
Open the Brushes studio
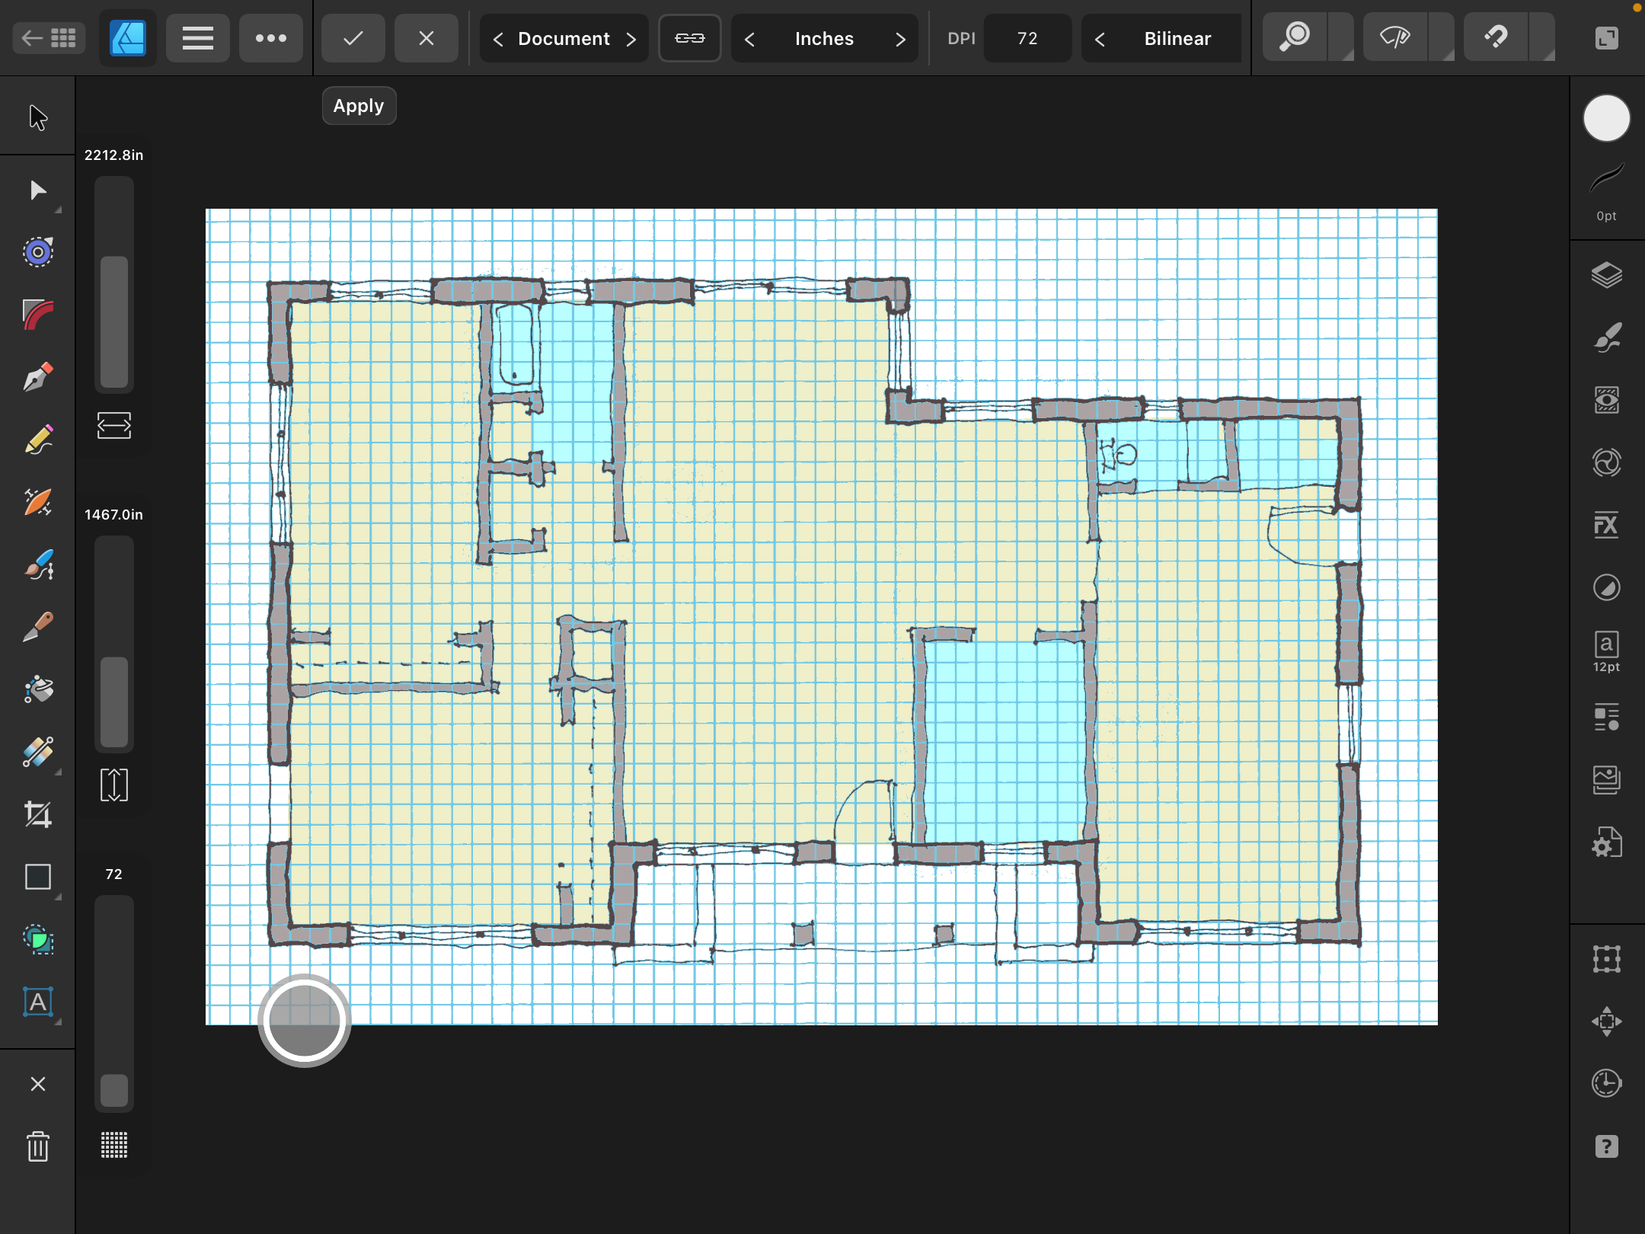point(1607,337)
